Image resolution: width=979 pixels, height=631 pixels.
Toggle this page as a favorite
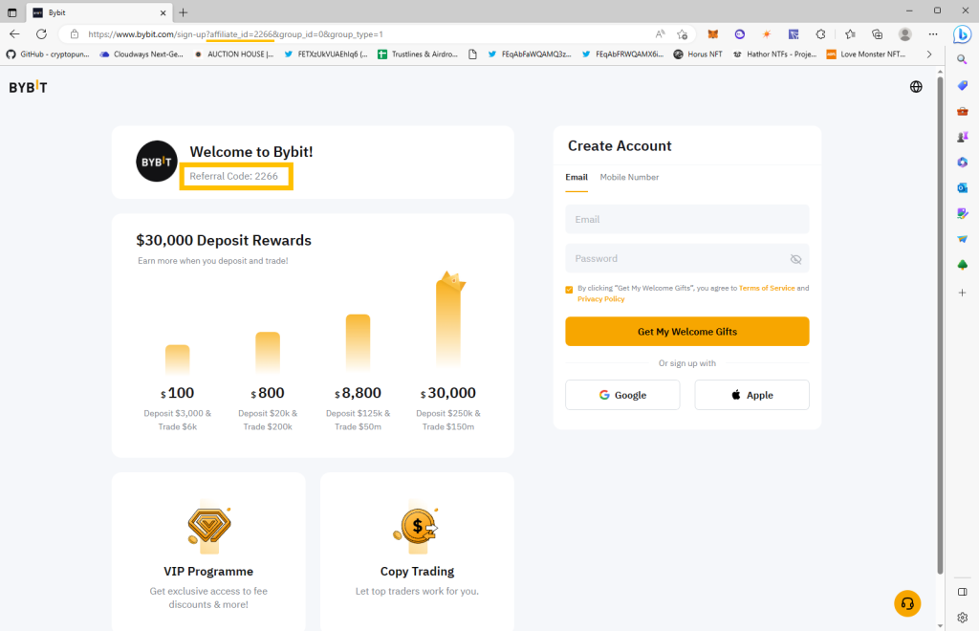tap(681, 33)
